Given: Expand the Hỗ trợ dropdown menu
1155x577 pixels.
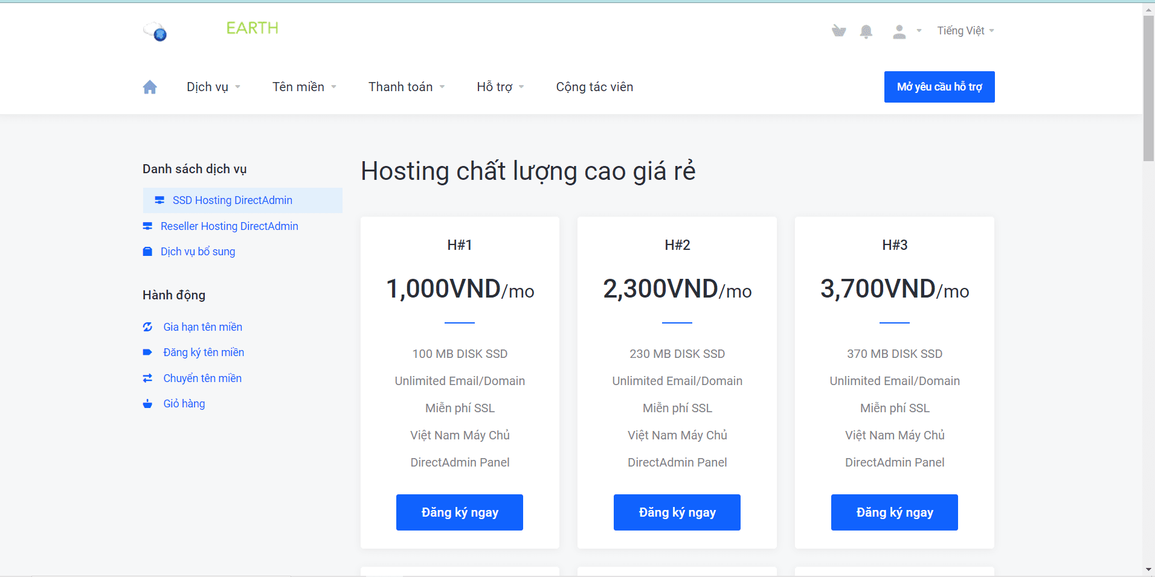Looking at the screenshot, I should pyautogui.click(x=500, y=87).
